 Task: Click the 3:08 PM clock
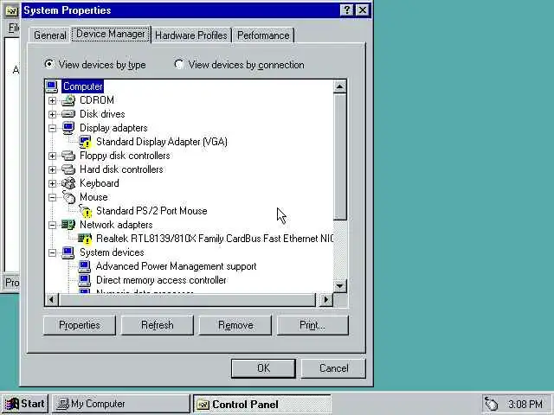[x=525, y=404]
